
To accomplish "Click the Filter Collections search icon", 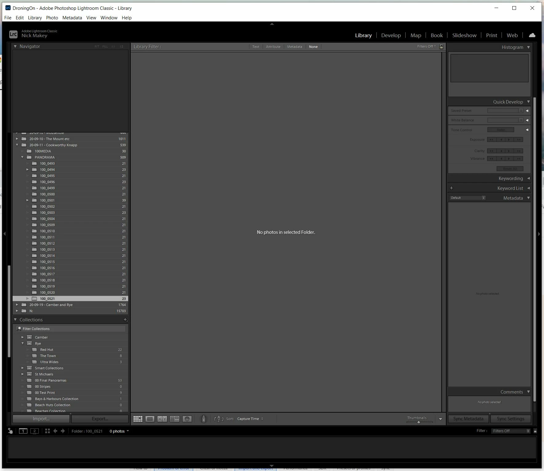I will pos(19,329).
